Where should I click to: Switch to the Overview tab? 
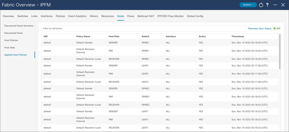click(8, 16)
